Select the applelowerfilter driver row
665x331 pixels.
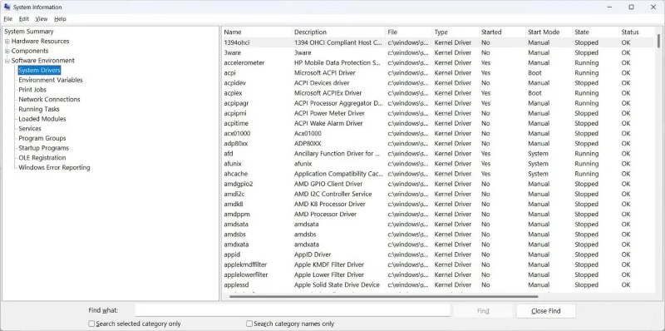(438, 275)
